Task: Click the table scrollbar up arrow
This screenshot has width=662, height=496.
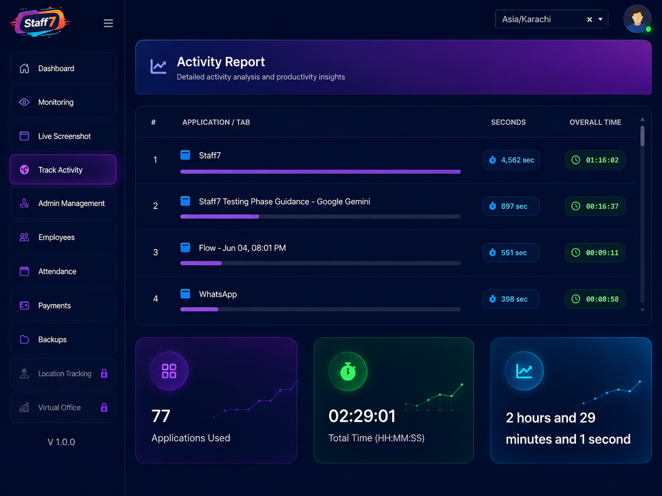Action: (642, 119)
